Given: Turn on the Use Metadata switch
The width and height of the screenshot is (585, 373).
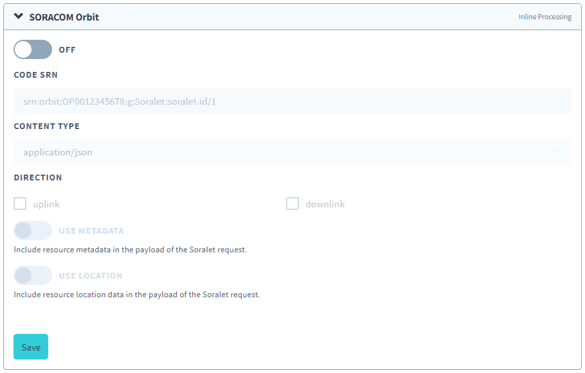Looking at the screenshot, I should (x=33, y=230).
